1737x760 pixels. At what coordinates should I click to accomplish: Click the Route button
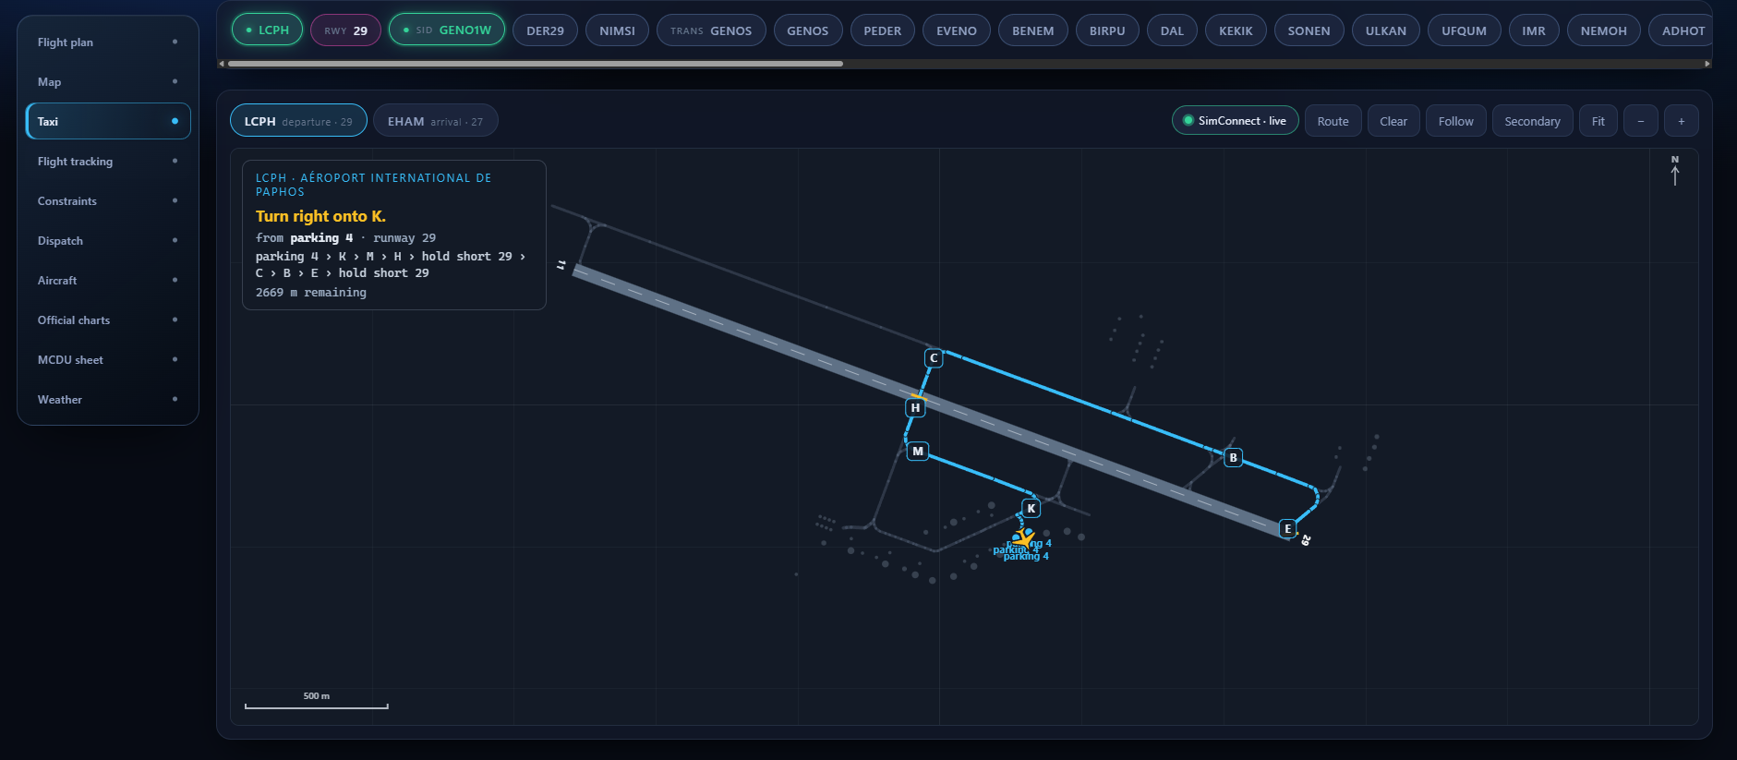[1333, 121]
